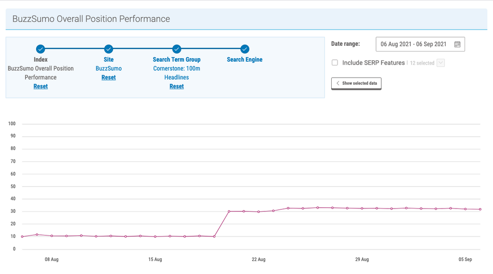Select the Search Term Group step label
This screenshot has height=274, width=493.
click(177, 60)
